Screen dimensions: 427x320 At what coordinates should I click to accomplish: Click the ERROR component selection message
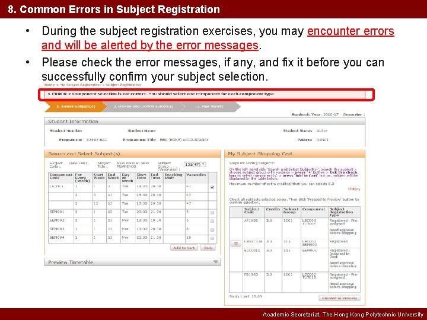[161, 94]
